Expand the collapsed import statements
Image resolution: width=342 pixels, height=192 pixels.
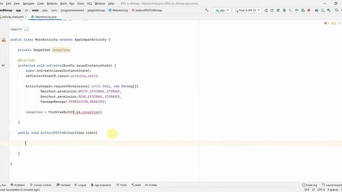(26, 29)
